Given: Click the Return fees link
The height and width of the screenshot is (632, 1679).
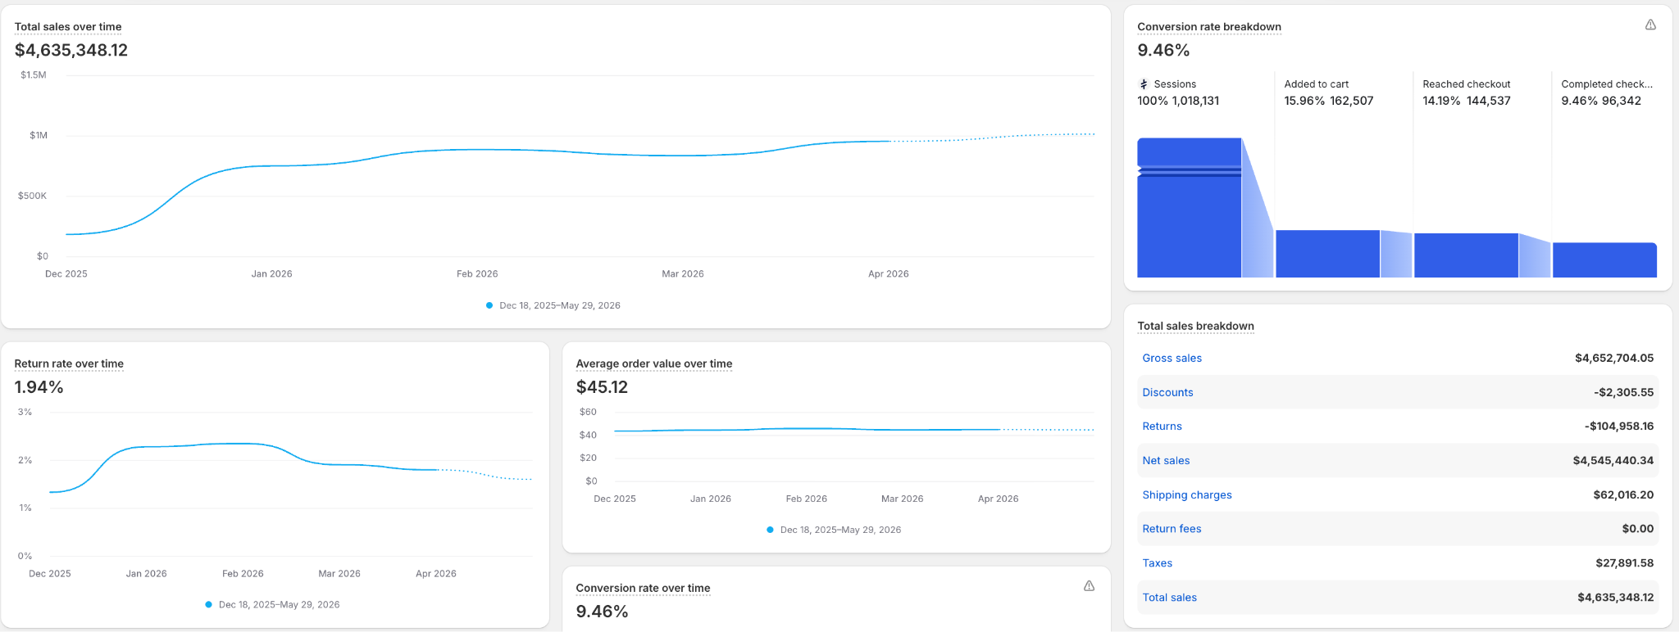Looking at the screenshot, I should coord(1172,529).
